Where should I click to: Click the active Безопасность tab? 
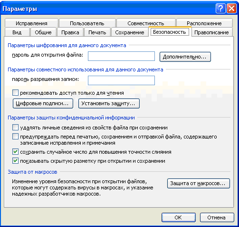click(x=170, y=32)
